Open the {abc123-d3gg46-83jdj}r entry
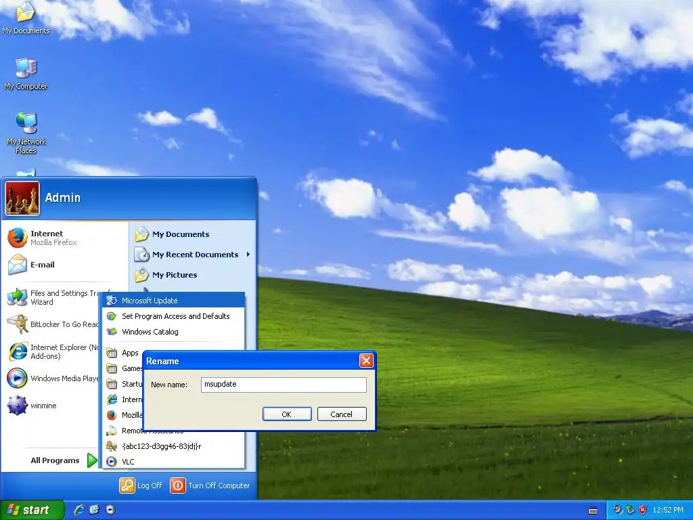This screenshot has width=693, height=520. coord(173,446)
